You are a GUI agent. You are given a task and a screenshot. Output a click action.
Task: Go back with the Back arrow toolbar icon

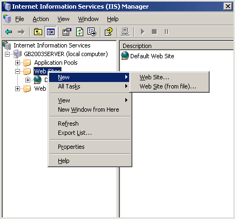pos(9,32)
